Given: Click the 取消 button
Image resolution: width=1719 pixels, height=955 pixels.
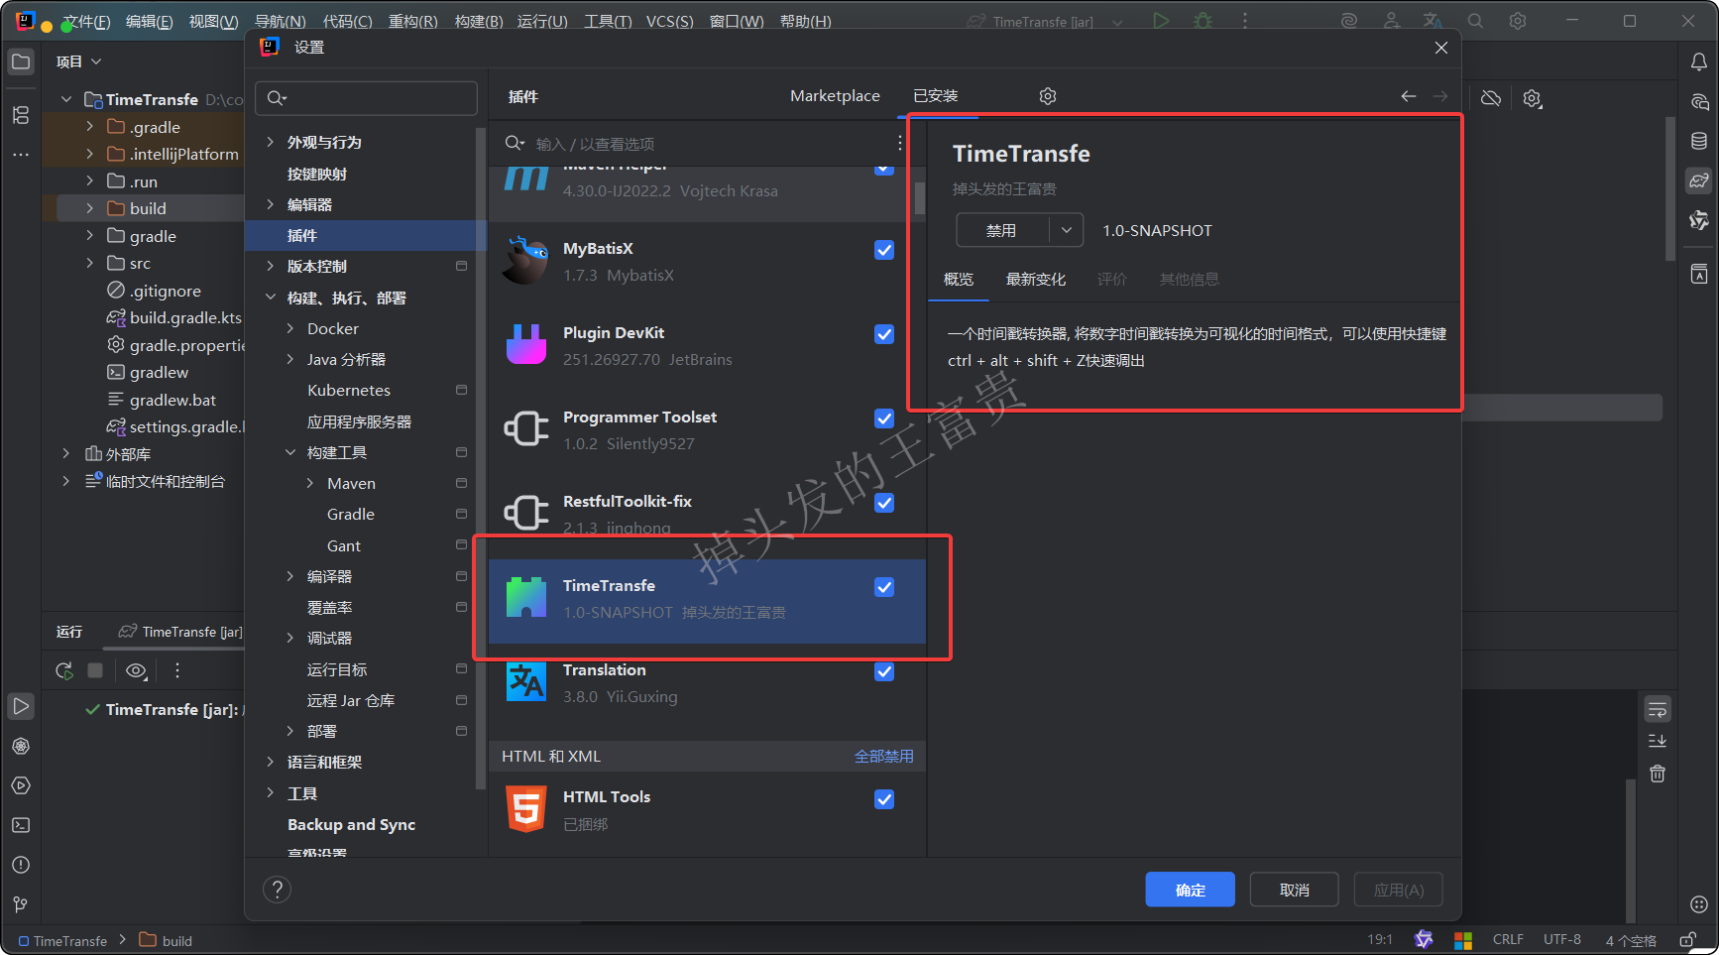Looking at the screenshot, I should 1295,890.
